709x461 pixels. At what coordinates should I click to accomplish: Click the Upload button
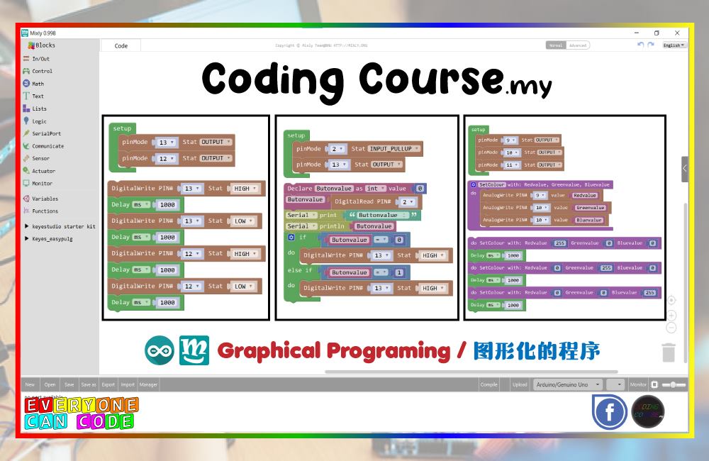[520, 384]
